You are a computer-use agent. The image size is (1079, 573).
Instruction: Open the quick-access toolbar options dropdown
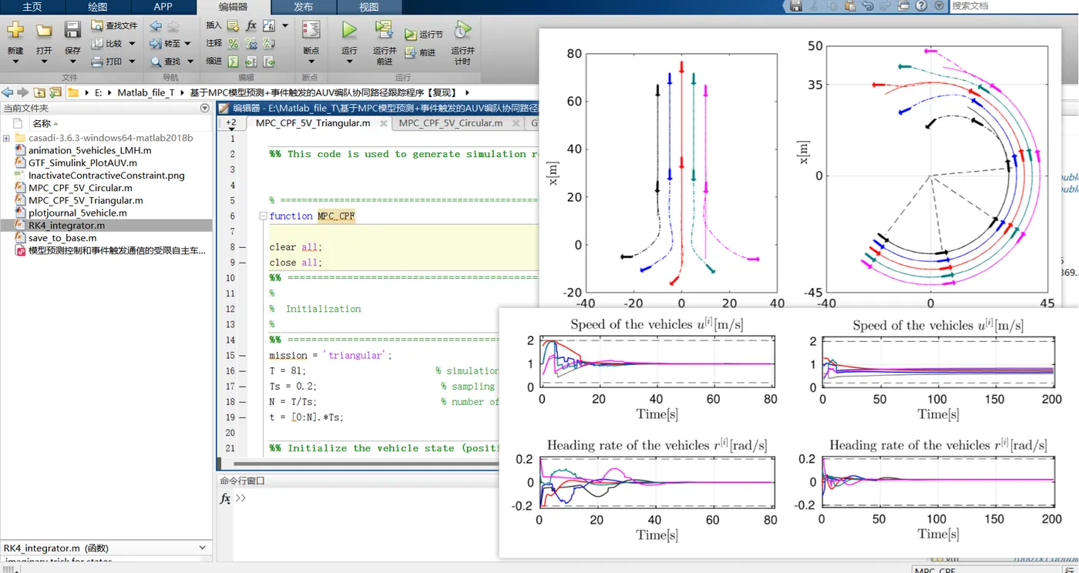(939, 5)
